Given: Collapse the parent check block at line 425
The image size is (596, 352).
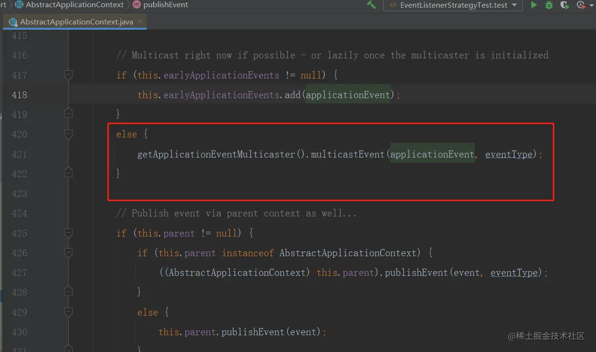Looking at the screenshot, I should (68, 233).
